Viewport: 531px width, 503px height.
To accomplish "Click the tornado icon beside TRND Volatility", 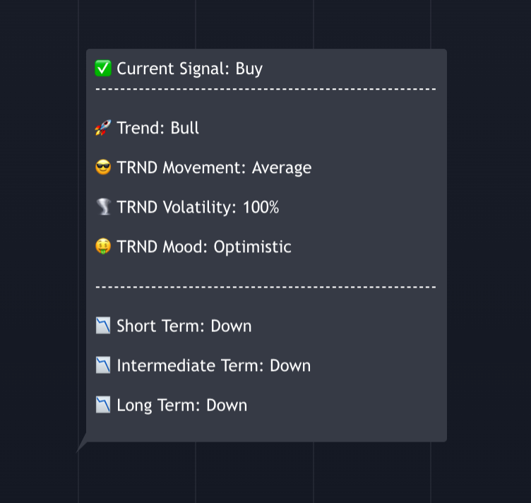I will 103,207.
